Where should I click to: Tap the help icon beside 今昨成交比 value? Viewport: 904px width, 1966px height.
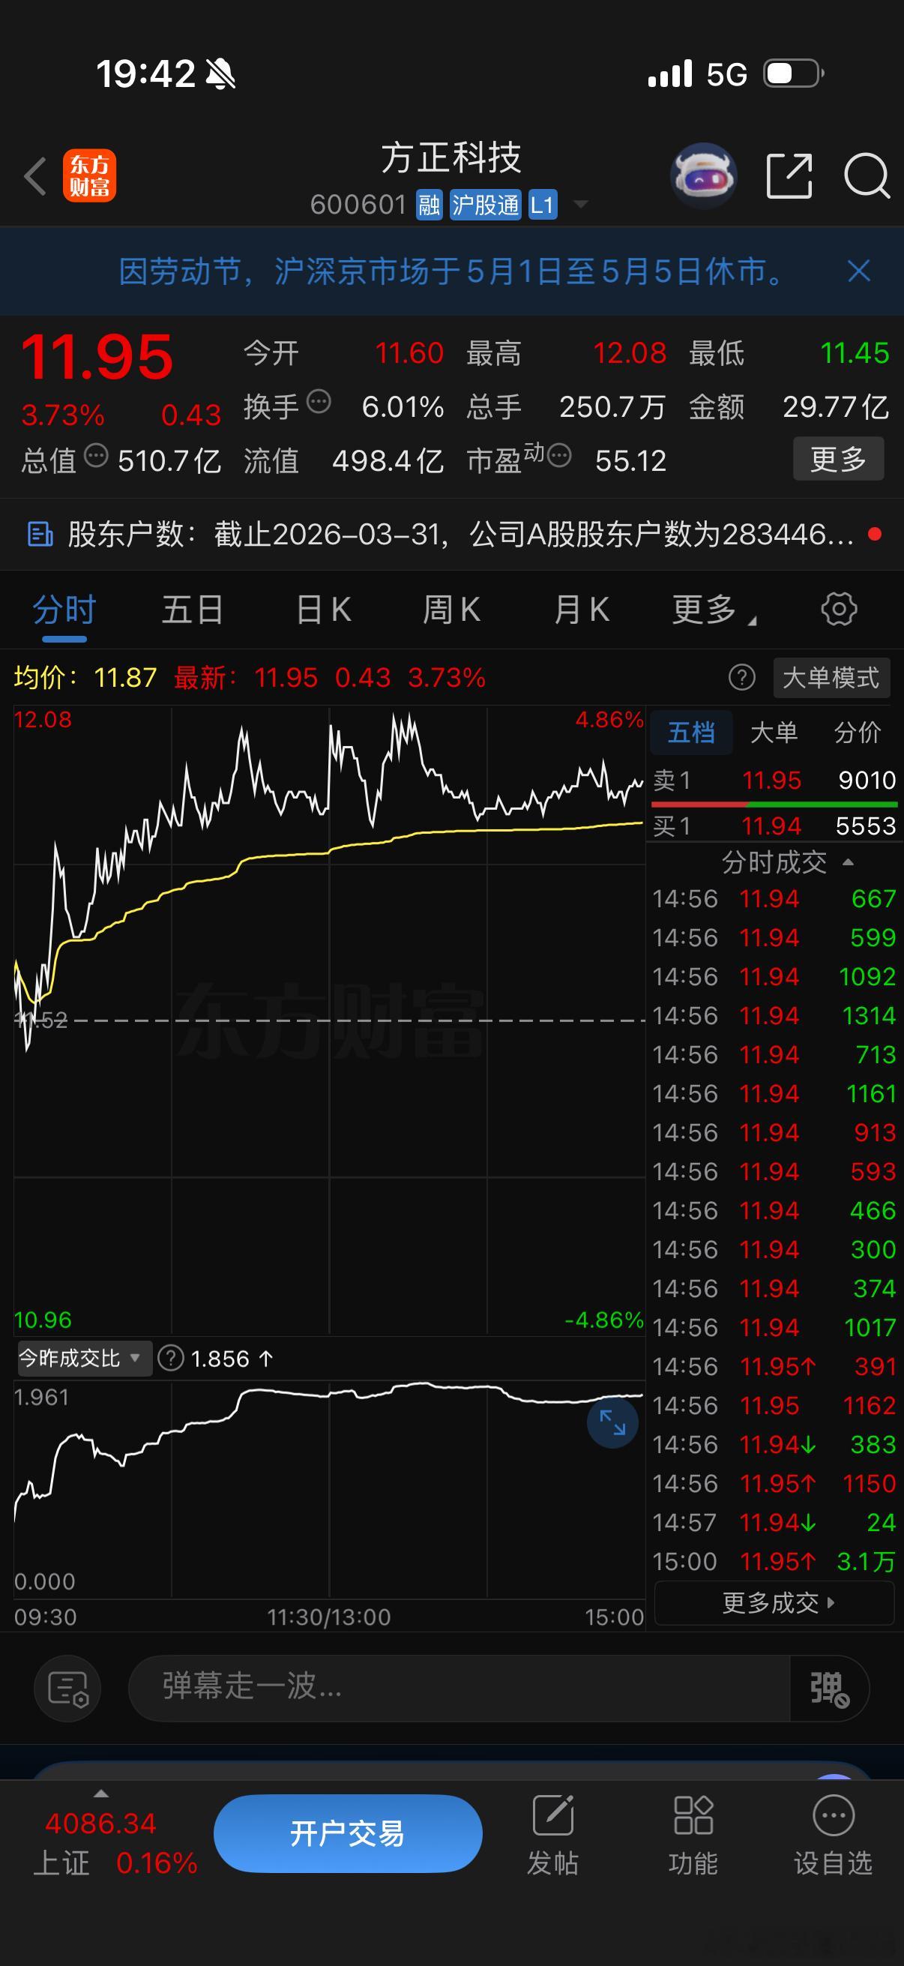point(171,1359)
